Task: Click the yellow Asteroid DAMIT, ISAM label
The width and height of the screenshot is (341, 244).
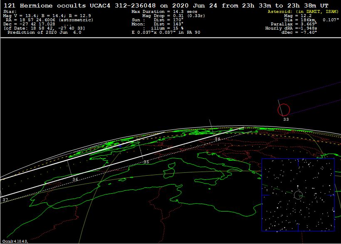Action: pyautogui.click(x=302, y=12)
